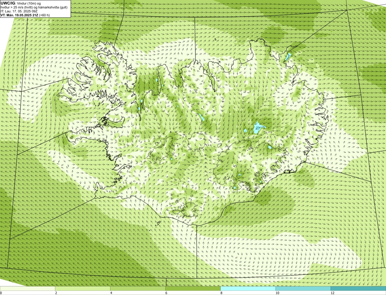The width and height of the screenshot is (386, 295).
Task: Click the scale label '8'
Action: pyautogui.click(x=221, y=293)
